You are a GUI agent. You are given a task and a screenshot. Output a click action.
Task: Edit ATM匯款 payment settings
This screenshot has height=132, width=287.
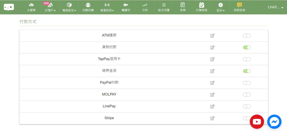click(212, 36)
